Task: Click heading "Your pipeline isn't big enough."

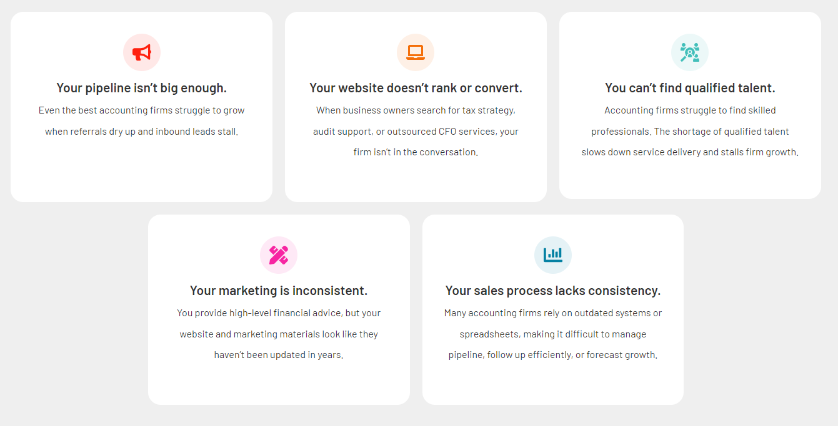Action: tap(142, 88)
